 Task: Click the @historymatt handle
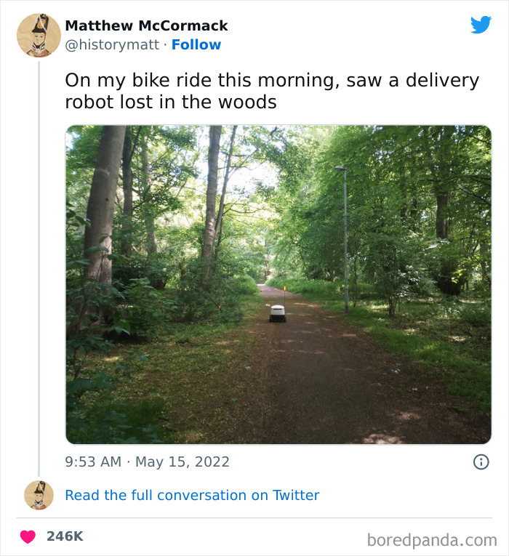111,45
